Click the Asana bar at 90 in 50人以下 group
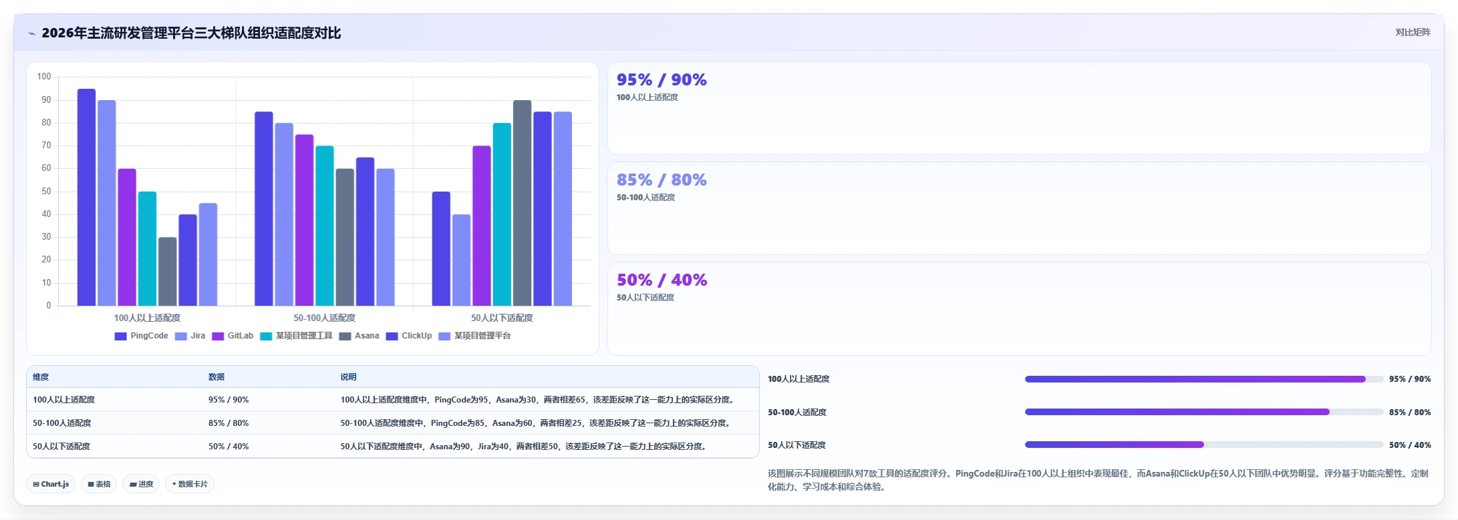Viewport: 1458px width, 520px height. click(x=522, y=203)
